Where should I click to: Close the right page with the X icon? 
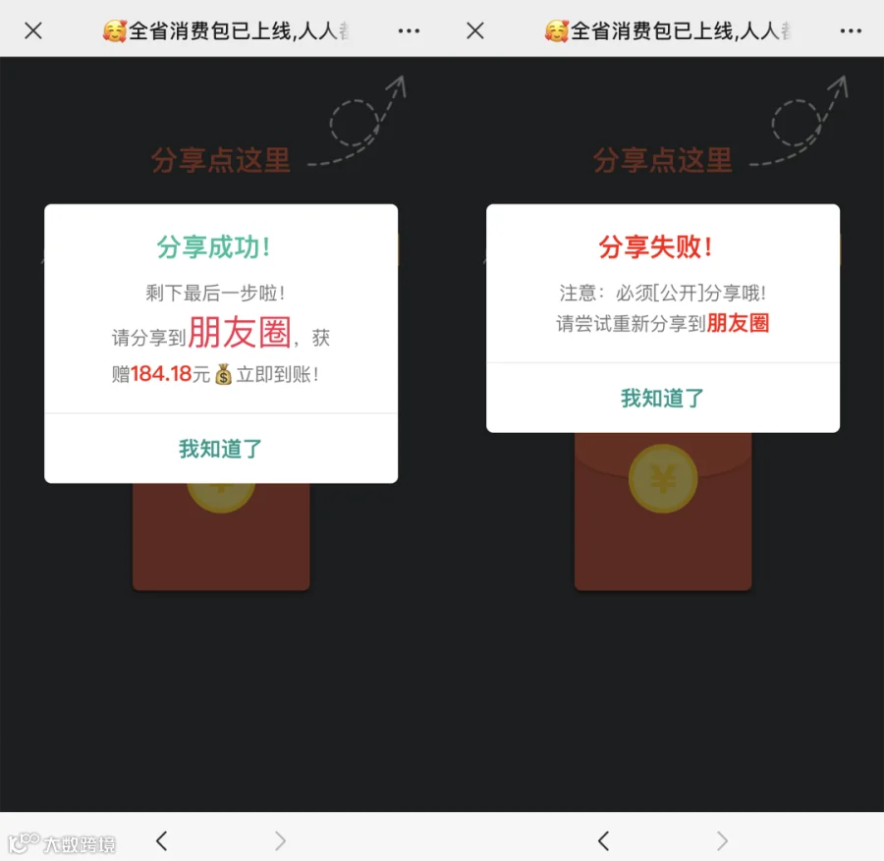(475, 31)
